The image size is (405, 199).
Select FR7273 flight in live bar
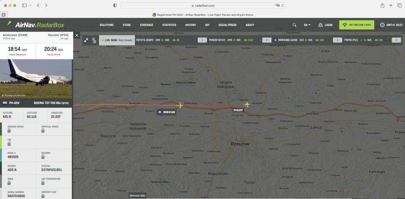click(158, 40)
